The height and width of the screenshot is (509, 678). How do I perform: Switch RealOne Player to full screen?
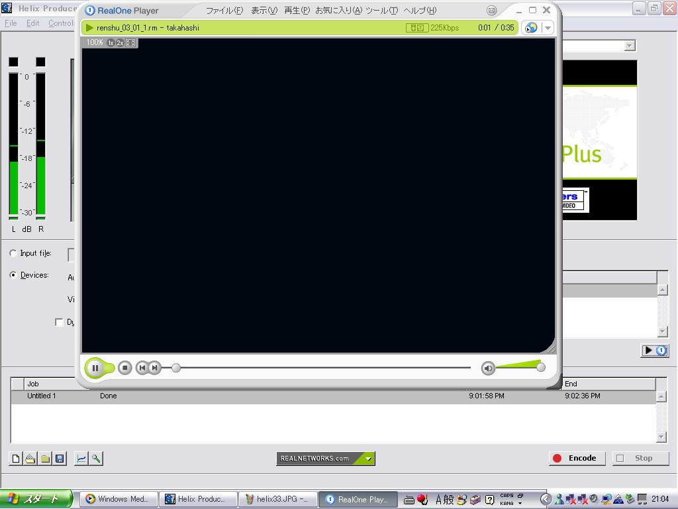pyautogui.click(x=130, y=43)
